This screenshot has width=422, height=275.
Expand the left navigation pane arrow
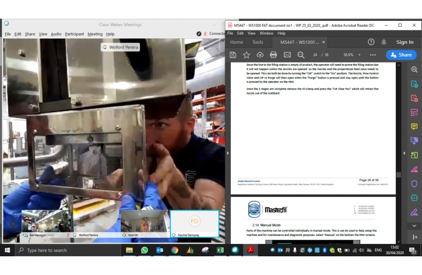[228, 153]
